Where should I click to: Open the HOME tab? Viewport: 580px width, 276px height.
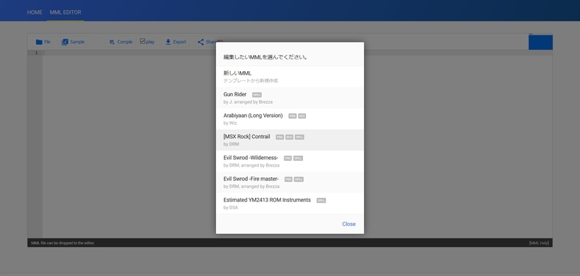pos(34,12)
